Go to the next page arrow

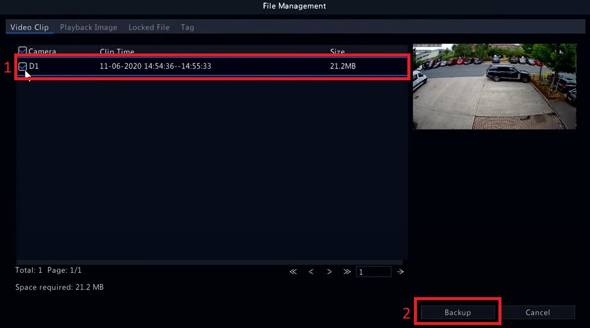pyautogui.click(x=329, y=272)
